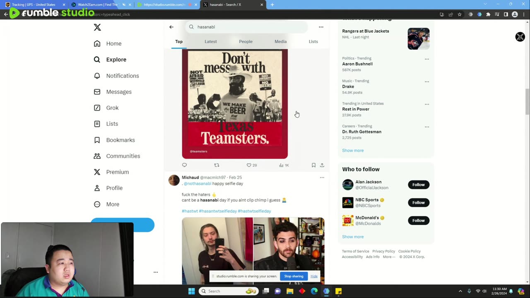
Task: Show more trends under What's happening
Action: pos(353,151)
